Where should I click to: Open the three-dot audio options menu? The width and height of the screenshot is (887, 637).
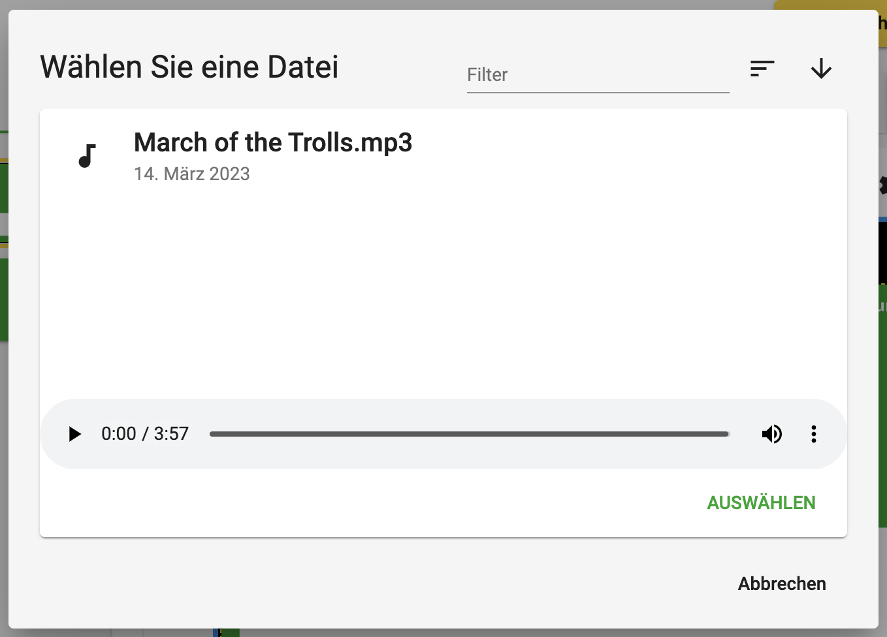click(x=813, y=434)
